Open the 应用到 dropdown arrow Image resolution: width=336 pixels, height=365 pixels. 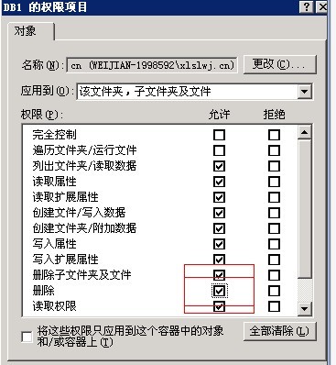[x=305, y=91]
